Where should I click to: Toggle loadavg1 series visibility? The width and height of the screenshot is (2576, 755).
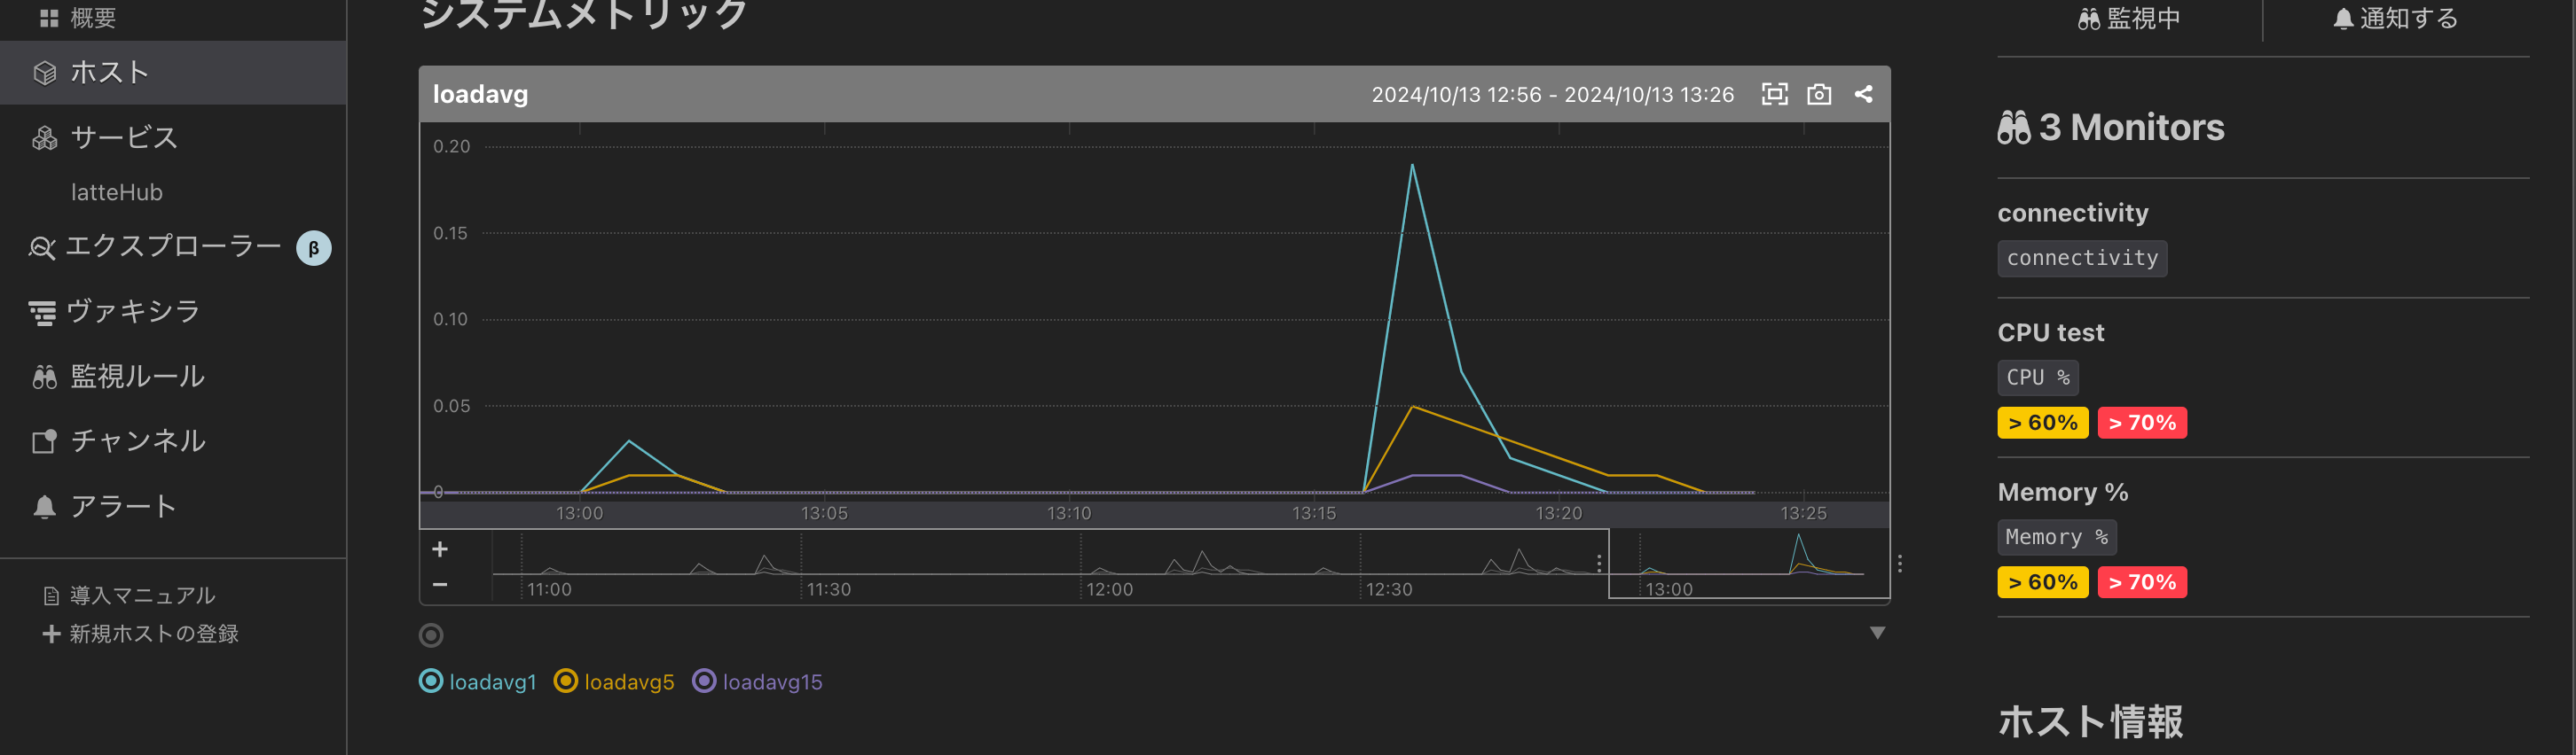(x=478, y=681)
